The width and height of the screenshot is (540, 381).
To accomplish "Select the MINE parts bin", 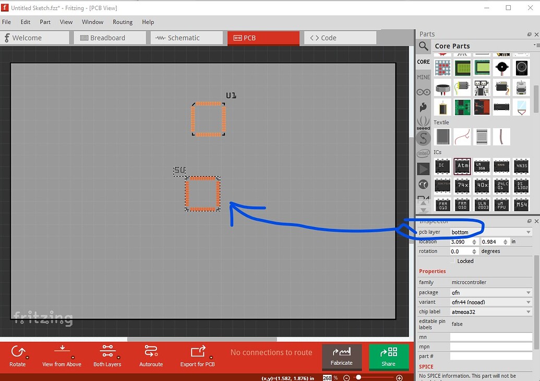I will (423, 77).
